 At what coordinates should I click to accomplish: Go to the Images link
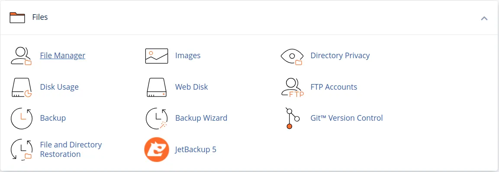(188, 56)
